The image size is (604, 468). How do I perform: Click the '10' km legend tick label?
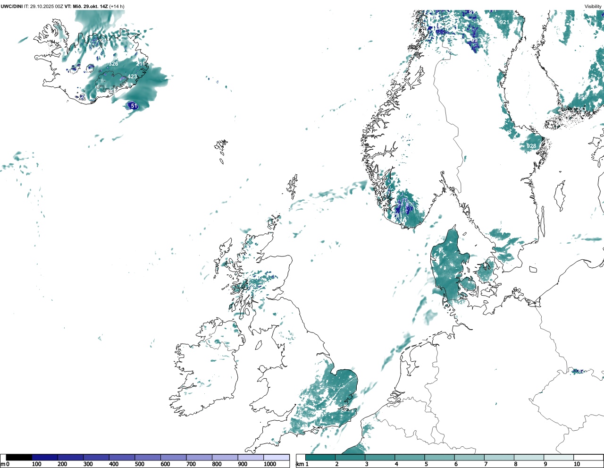click(577, 464)
